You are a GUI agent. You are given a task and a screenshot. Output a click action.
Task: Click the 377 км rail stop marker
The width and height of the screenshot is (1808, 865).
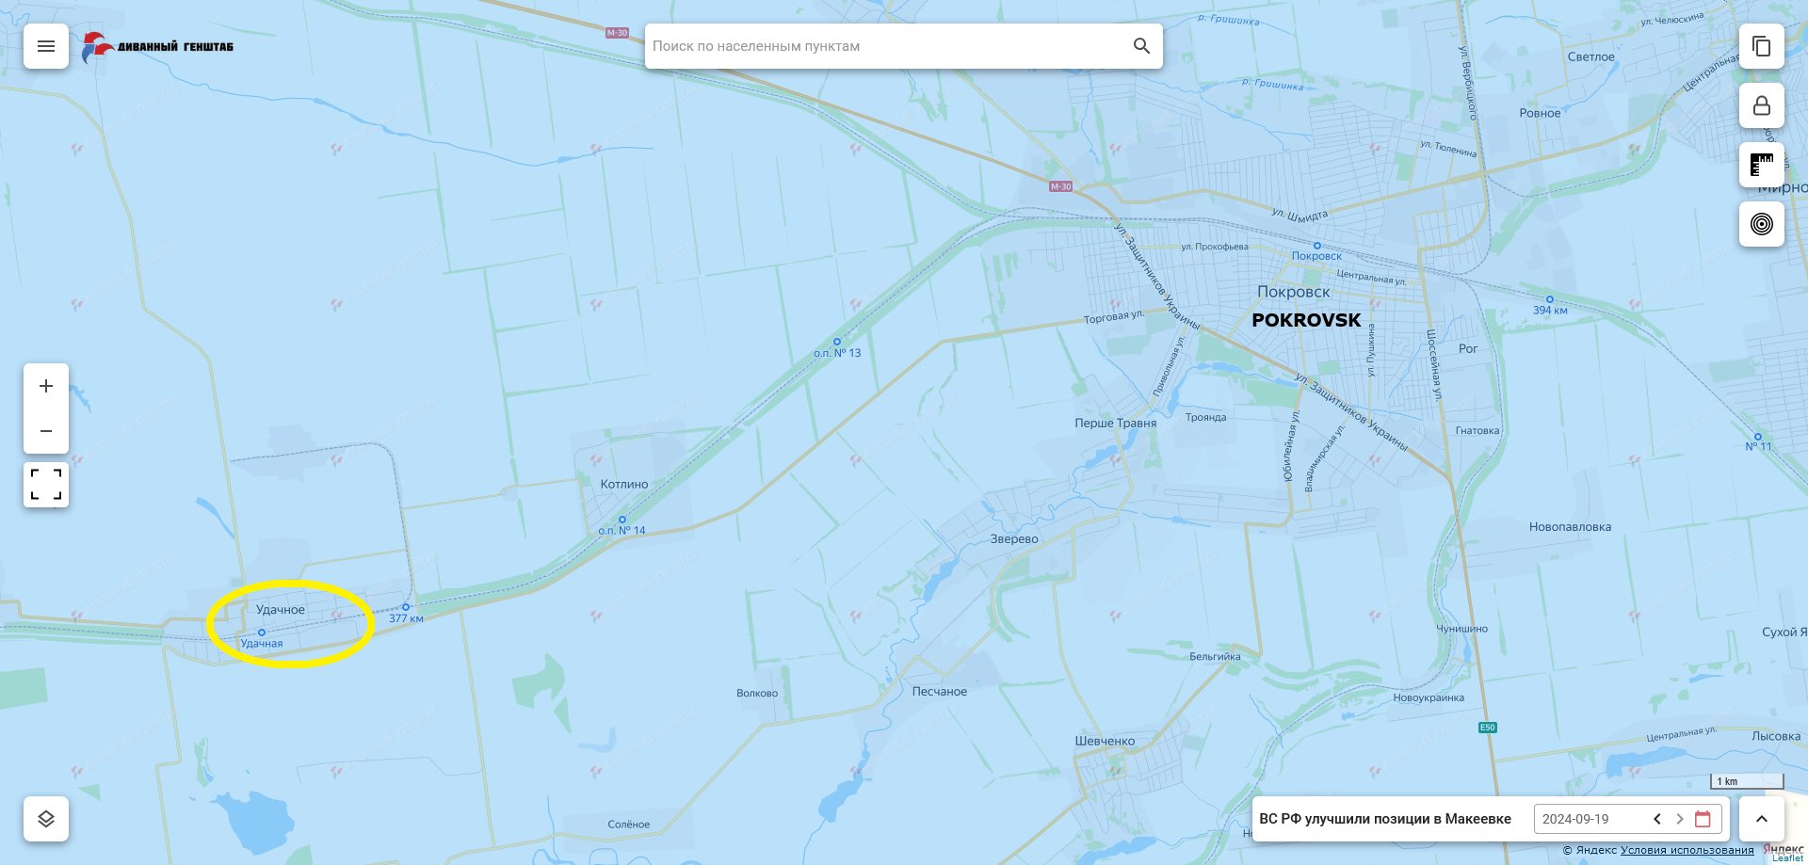tap(406, 607)
